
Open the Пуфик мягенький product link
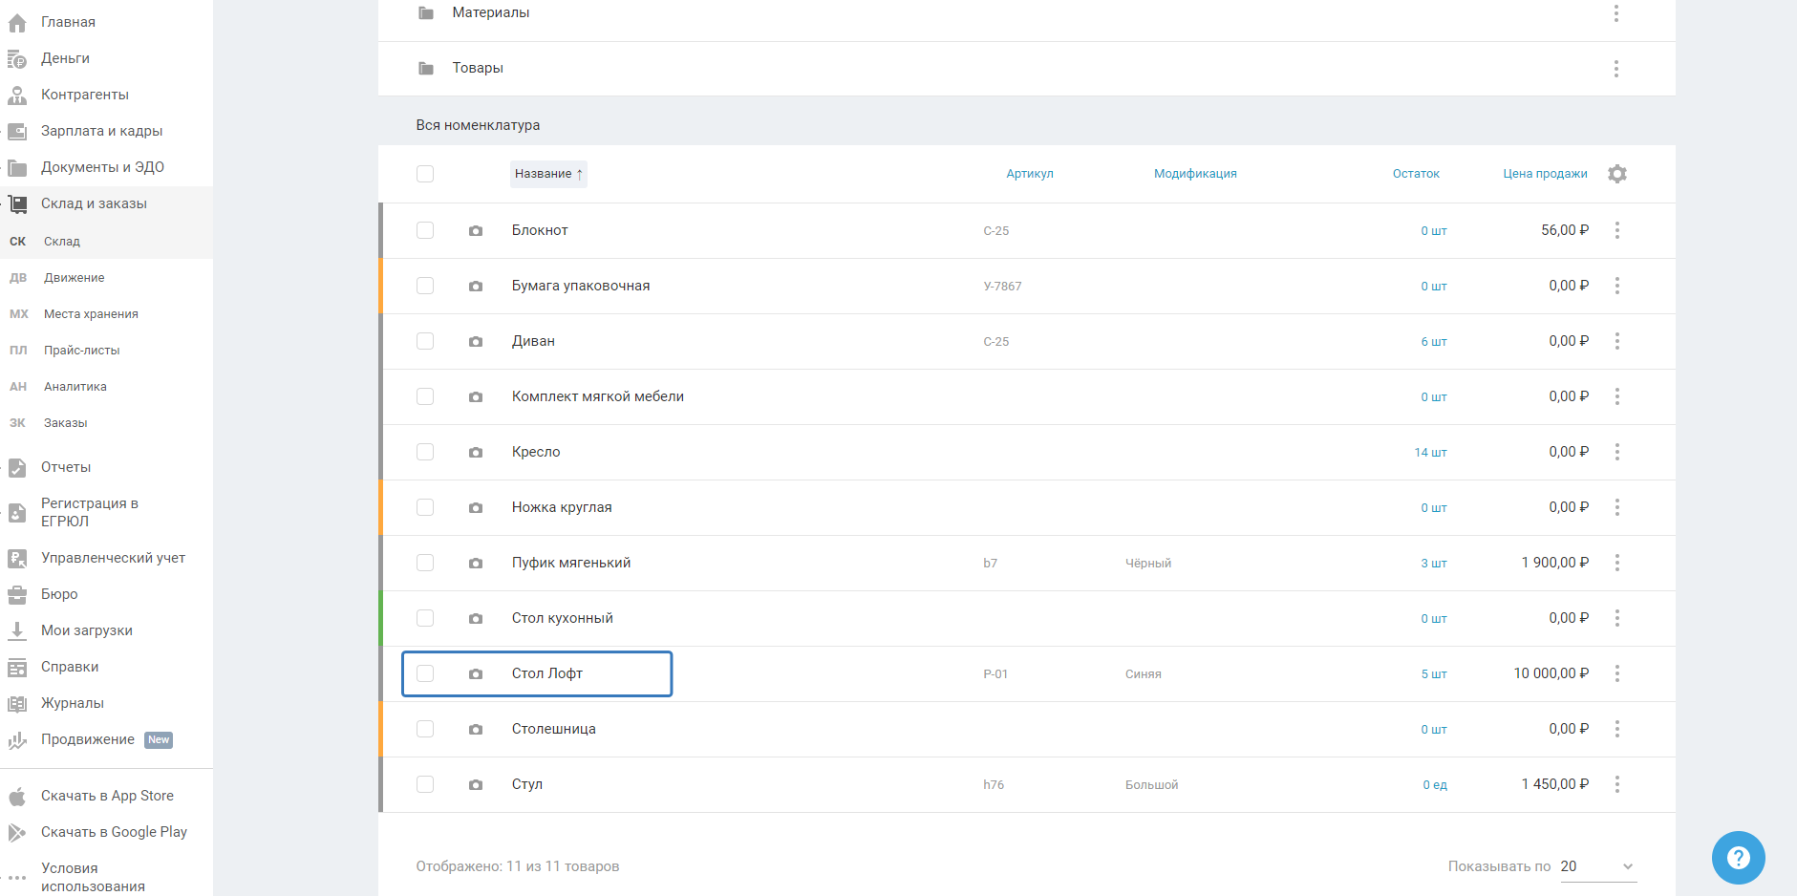(571, 563)
